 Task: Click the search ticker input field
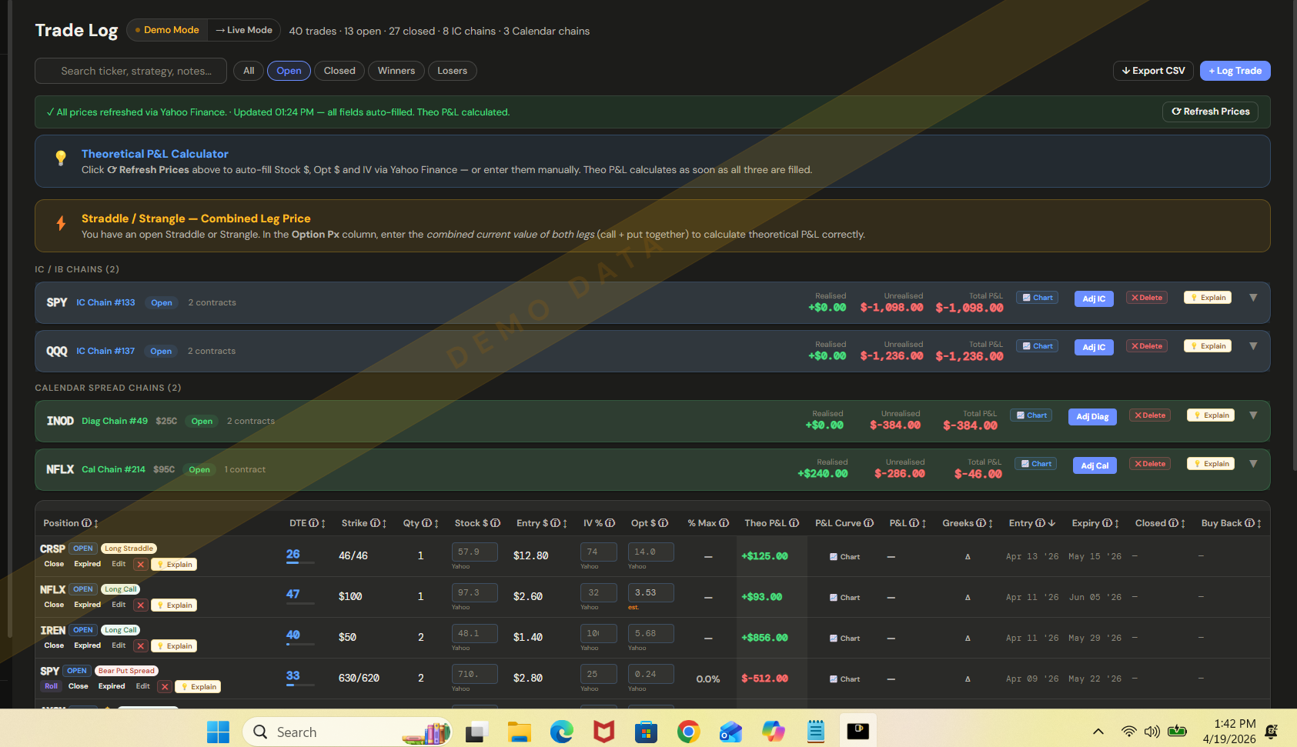(131, 71)
